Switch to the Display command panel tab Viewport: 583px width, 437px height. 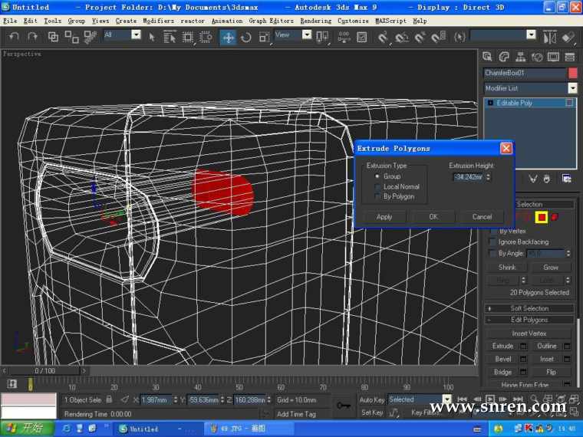pyautogui.click(x=552, y=57)
